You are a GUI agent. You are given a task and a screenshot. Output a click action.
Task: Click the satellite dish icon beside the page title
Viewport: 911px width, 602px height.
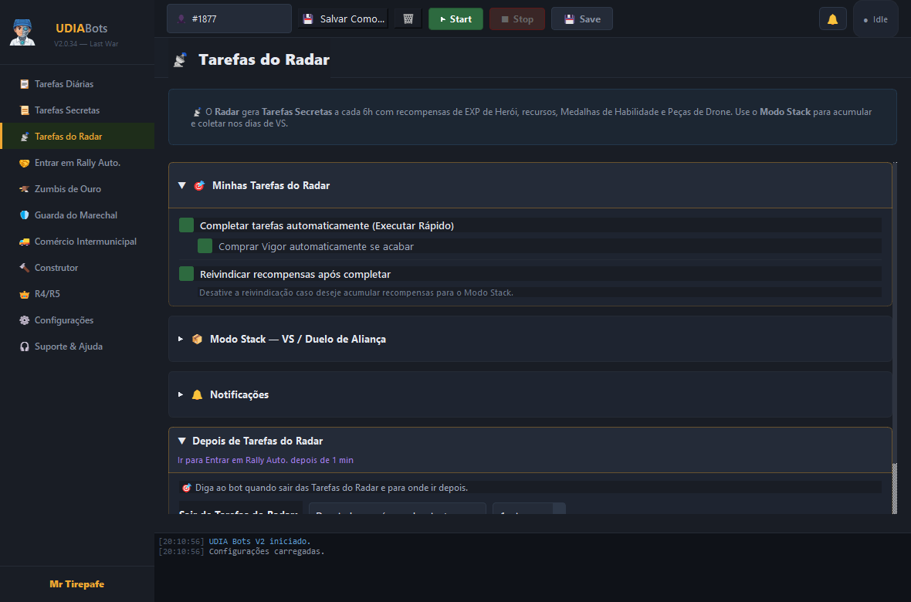coord(180,60)
